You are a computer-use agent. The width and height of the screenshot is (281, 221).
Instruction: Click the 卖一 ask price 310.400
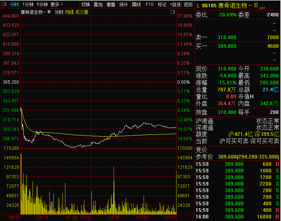227,37
